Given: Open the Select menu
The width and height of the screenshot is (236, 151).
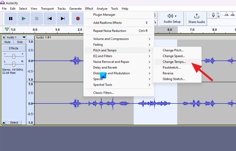Looking at the screenshot, I should pyautogui.click(x=23, y=8).
